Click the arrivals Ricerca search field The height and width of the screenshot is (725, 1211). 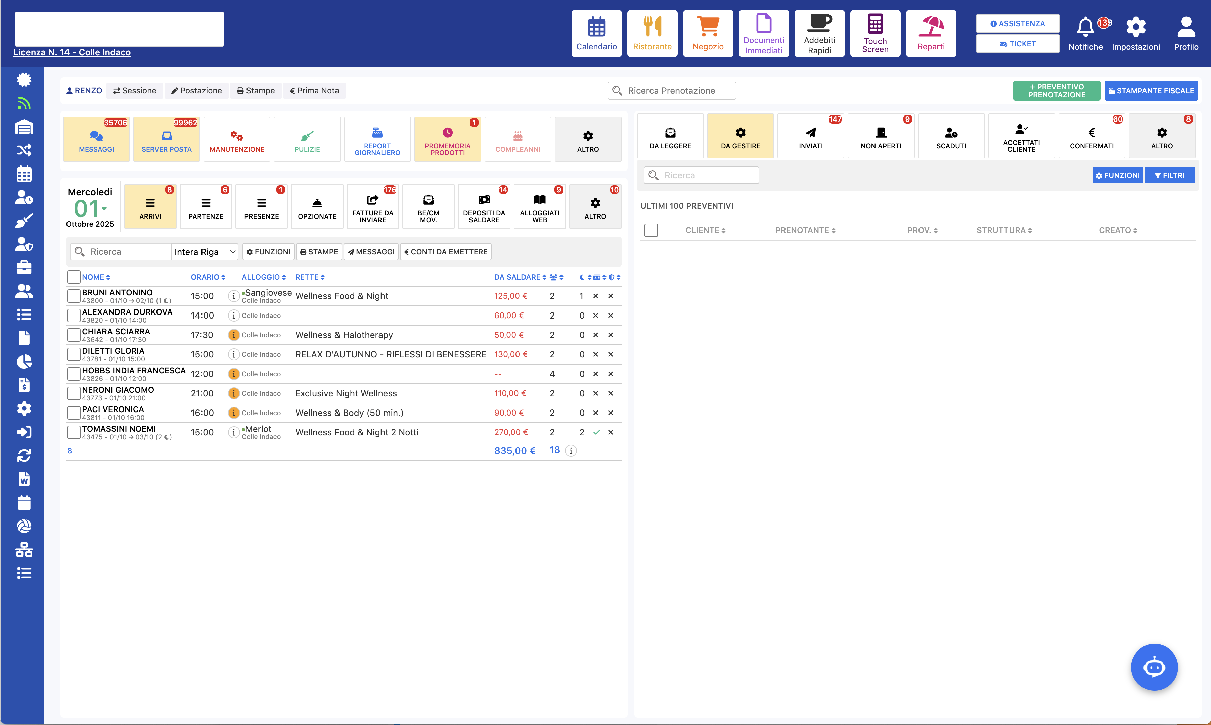120,252
